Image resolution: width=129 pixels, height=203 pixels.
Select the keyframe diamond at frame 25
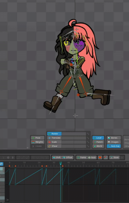46,166
